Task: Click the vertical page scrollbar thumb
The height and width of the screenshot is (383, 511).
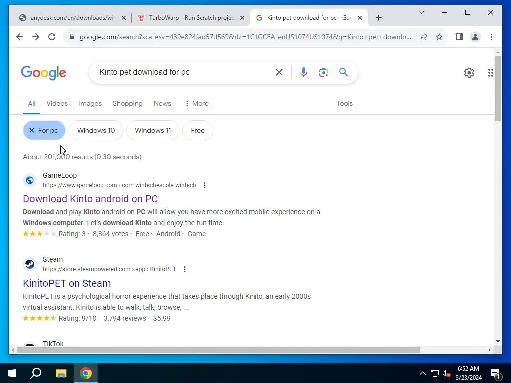Action: click(498, 89)
